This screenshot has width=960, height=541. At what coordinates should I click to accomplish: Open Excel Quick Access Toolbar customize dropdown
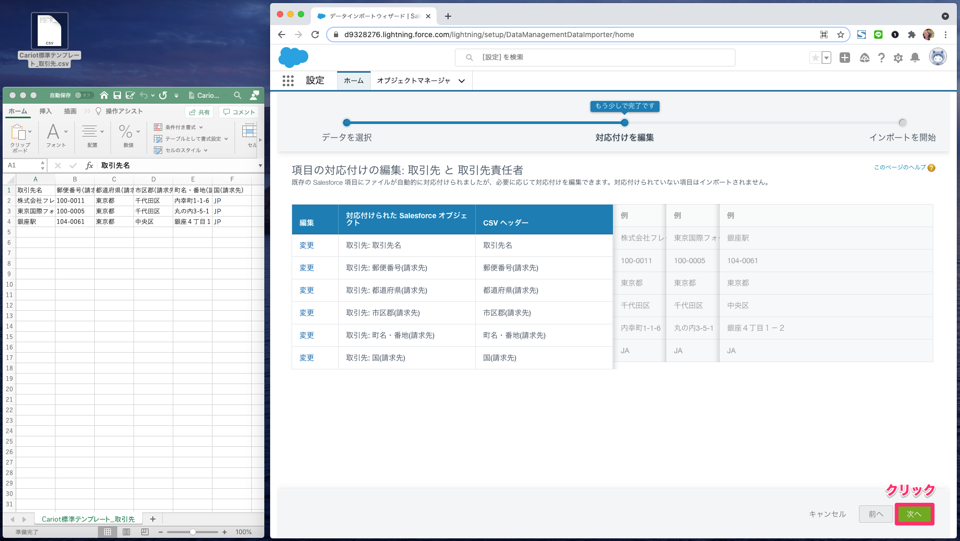(x=176, y=95)
